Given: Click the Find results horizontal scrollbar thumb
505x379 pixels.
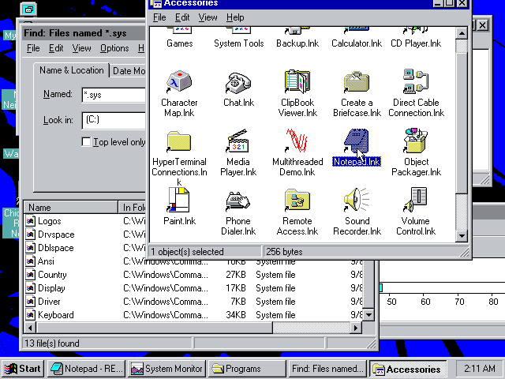Looking at the screenshot, I should (x=155, y=328).
